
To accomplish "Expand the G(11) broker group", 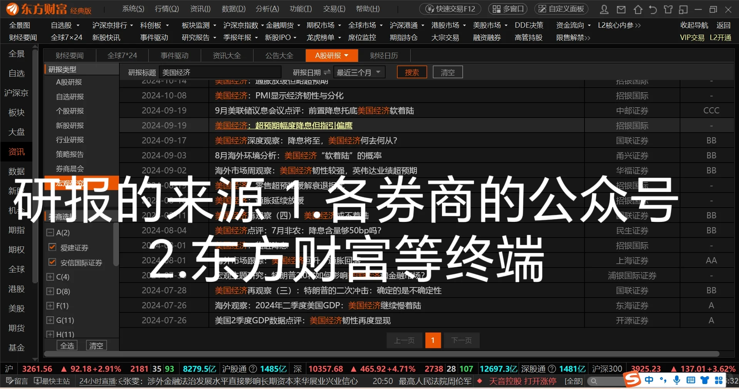I will 50,320.
